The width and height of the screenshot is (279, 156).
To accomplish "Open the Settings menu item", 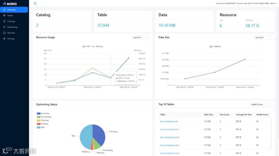I will point(14,39).
